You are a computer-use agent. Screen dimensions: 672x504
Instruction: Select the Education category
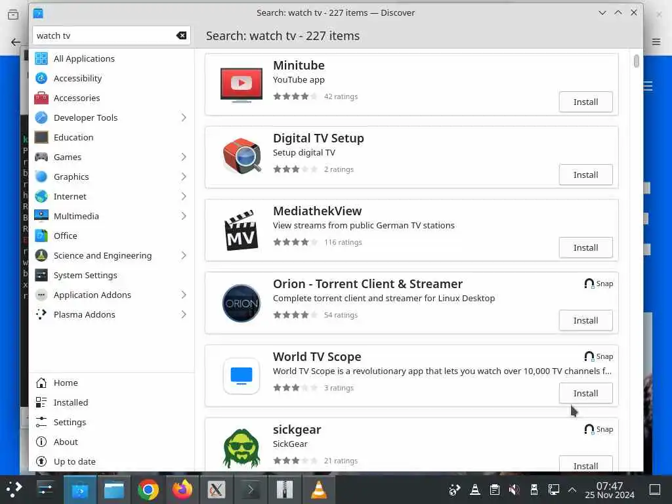click(x=112, y=138)
